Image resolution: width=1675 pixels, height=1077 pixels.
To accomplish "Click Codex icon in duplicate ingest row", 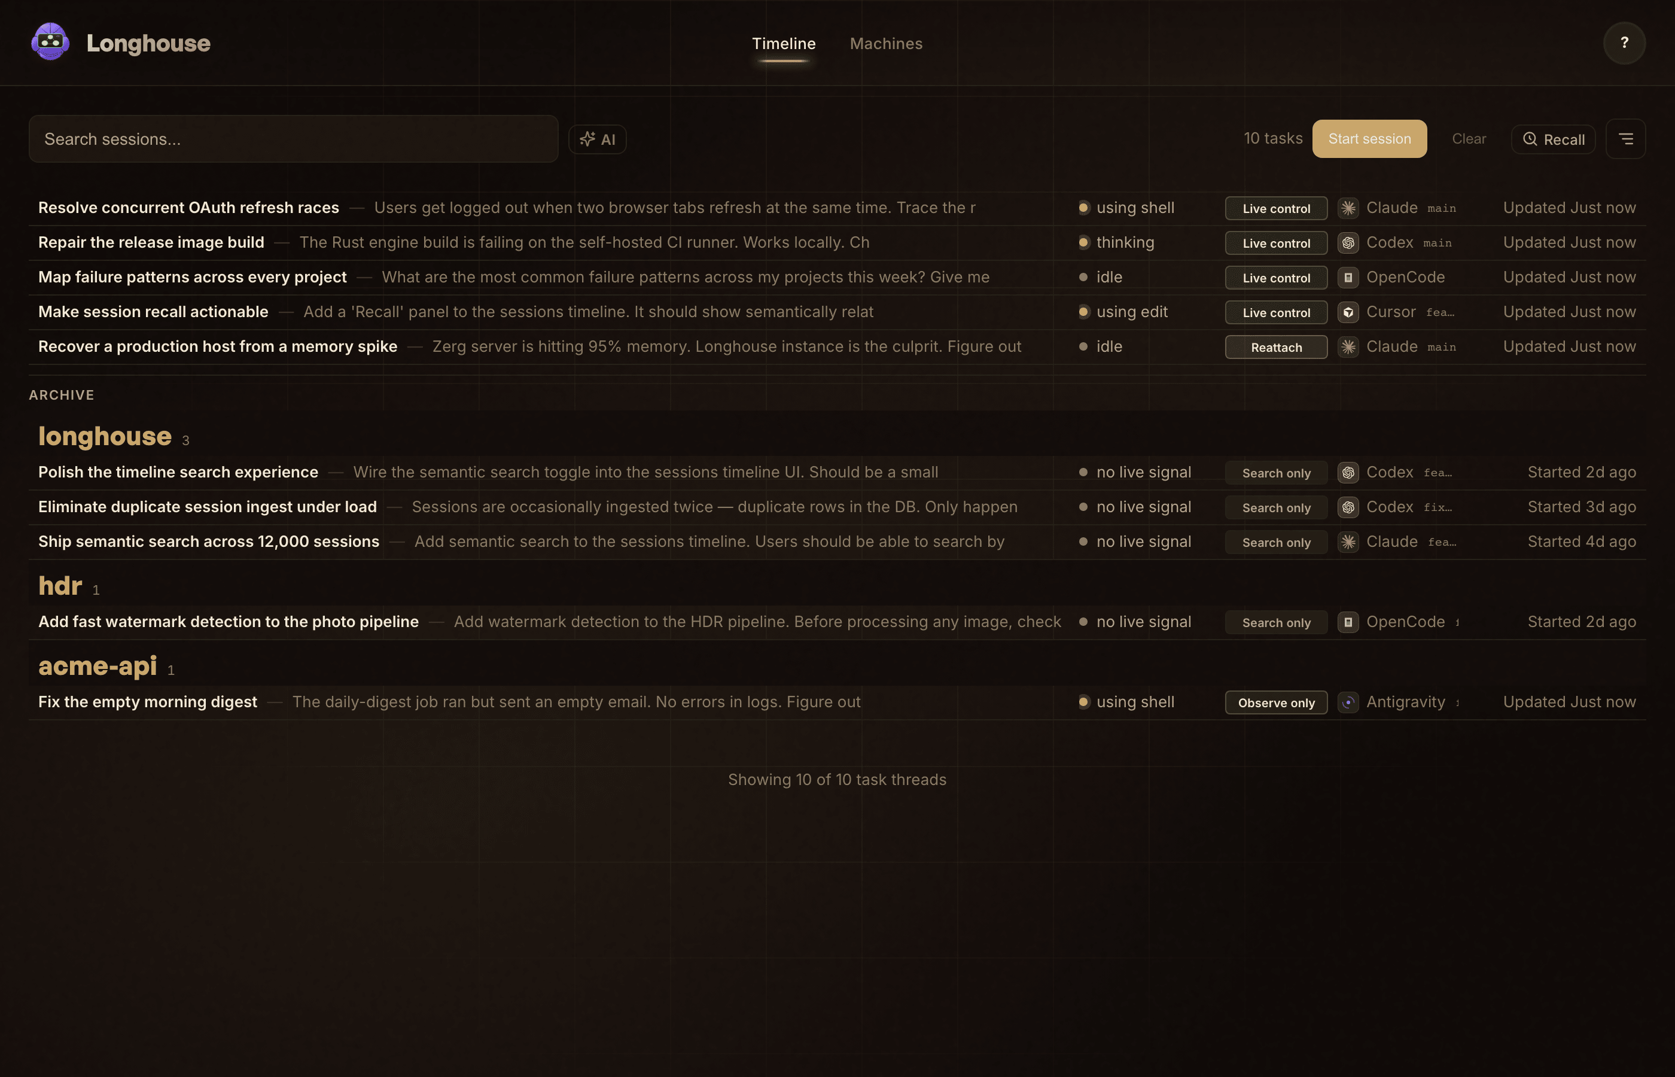I will point(1348,507).
